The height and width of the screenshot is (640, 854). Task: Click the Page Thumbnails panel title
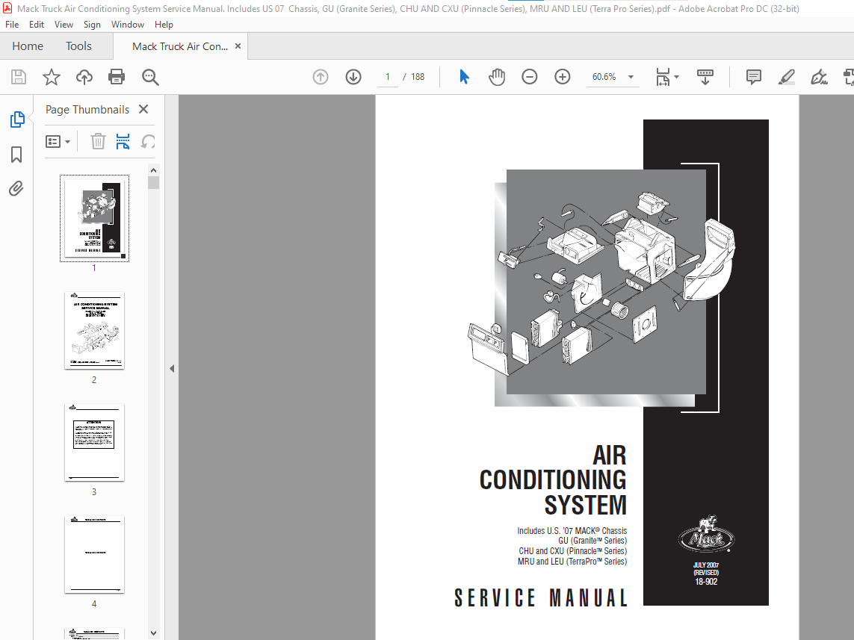click(87, 109)
